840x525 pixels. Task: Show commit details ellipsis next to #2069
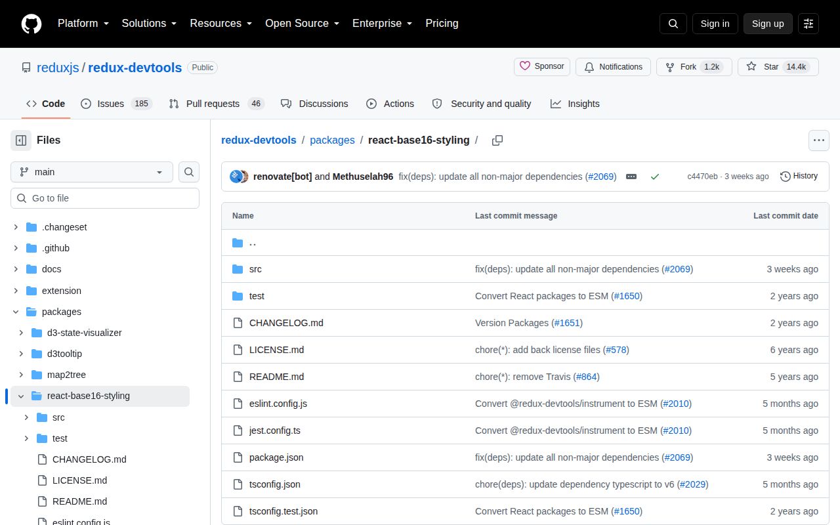tap(631, 177)
